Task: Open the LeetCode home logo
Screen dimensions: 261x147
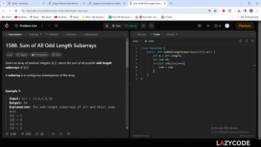Action: coord(7,25)
